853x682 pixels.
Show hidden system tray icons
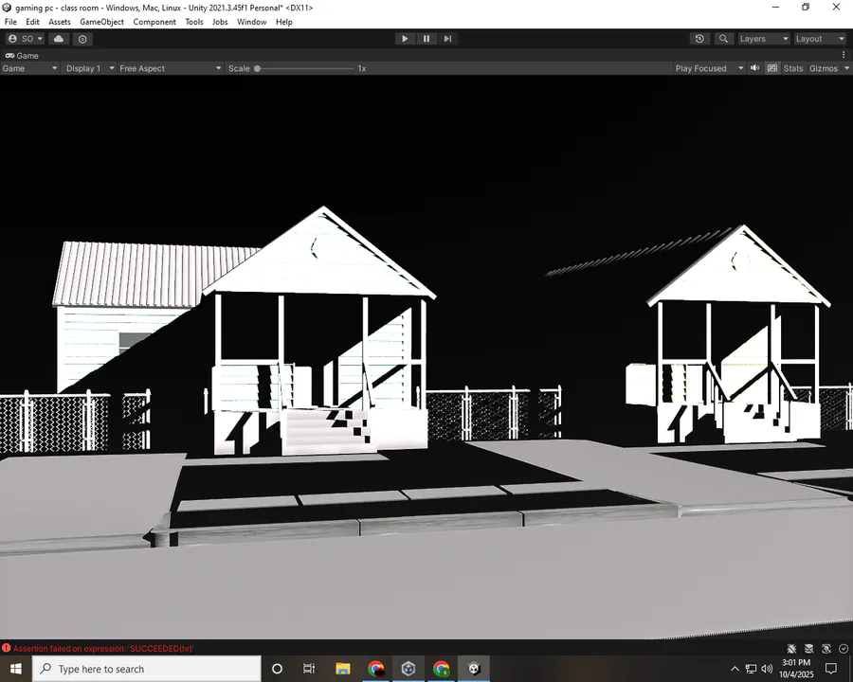point(735,669)
